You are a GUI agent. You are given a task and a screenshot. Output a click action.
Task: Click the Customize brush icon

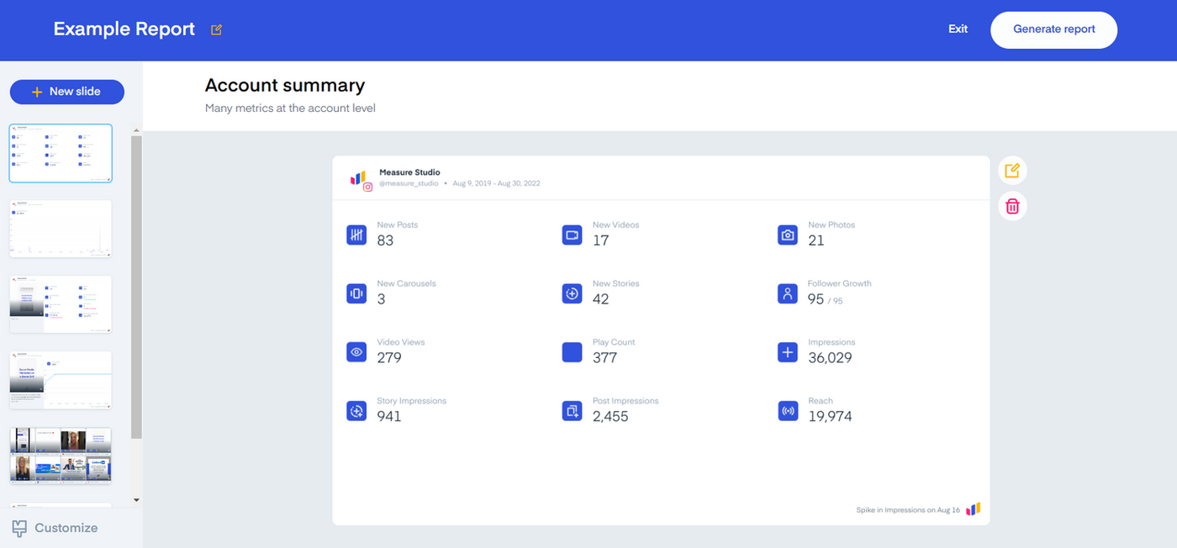coord(19,528)
